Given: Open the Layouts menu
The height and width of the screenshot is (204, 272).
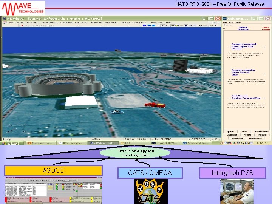Looking at the screenshot, I should tap(126, 22).
